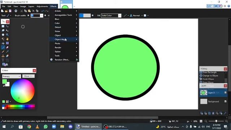Open the File menu

pyautogui.click(x=4, y=6)
